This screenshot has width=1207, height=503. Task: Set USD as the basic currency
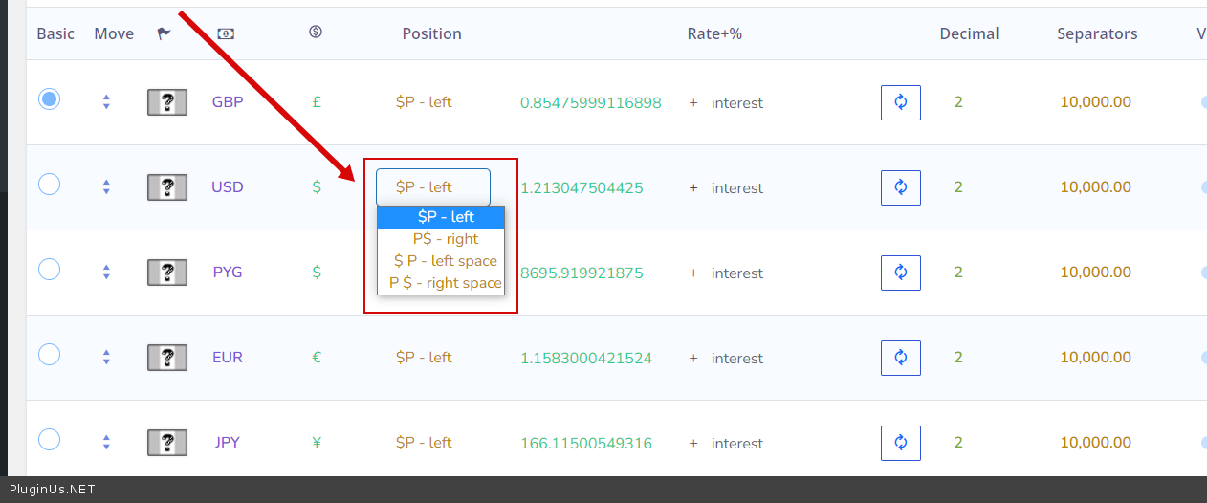tap(49, 185)
